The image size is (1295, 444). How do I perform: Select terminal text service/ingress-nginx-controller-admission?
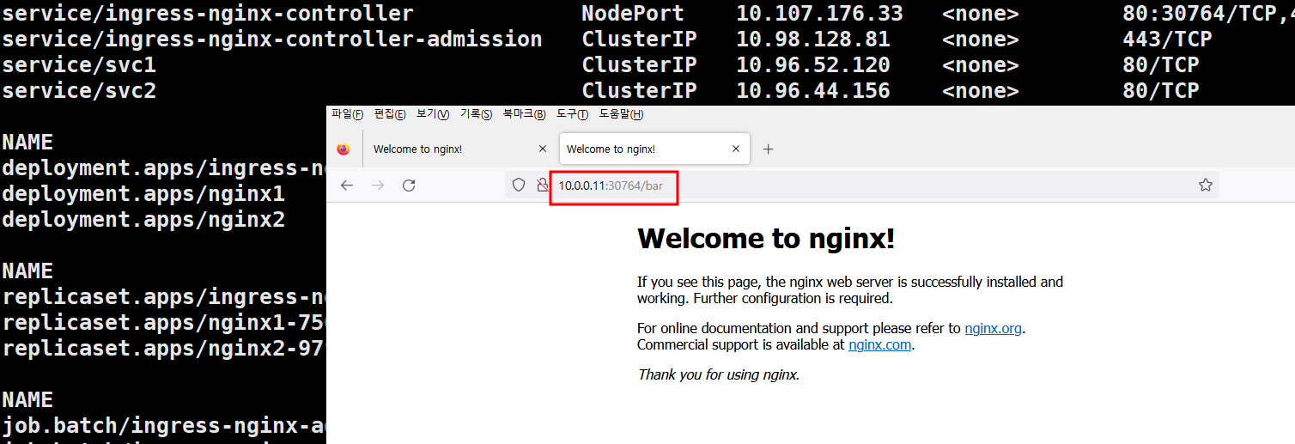tap(272, 40)
